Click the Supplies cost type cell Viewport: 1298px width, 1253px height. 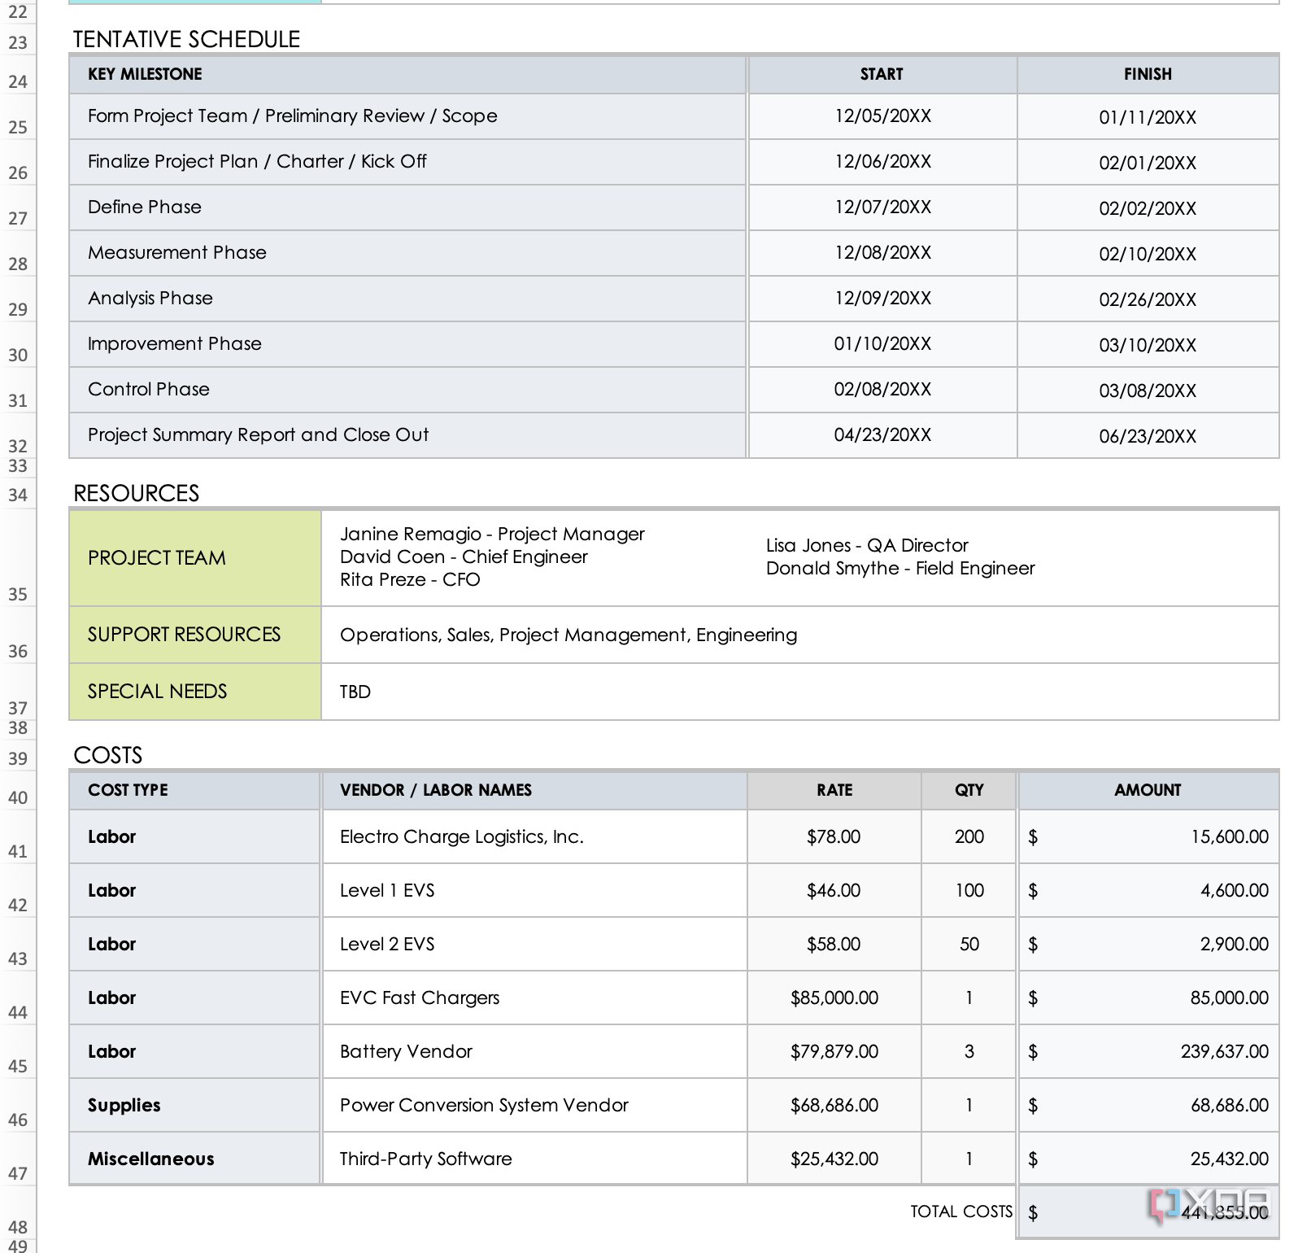pyautogui.click(x=194, y=1105)
